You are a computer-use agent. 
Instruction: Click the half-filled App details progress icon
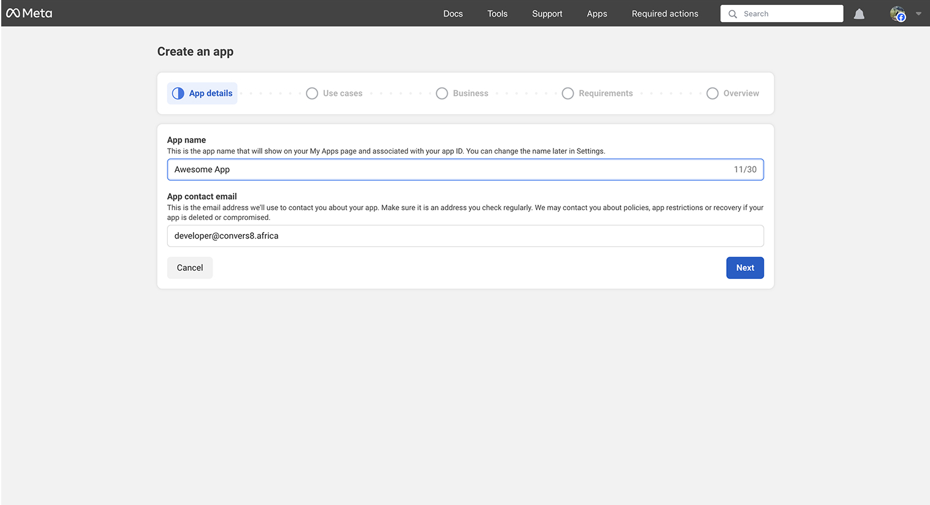178,93
